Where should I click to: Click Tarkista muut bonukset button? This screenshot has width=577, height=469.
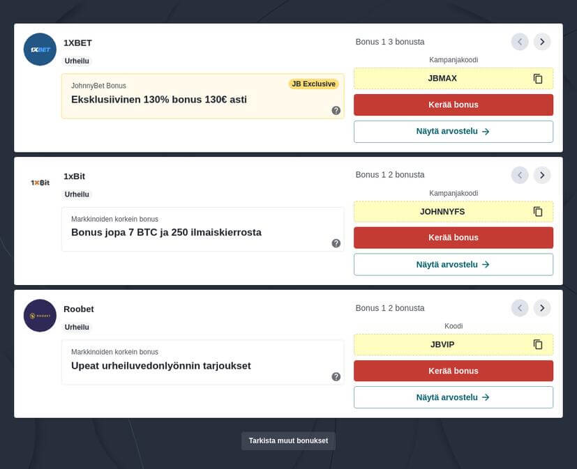click(x=288, y=440)
